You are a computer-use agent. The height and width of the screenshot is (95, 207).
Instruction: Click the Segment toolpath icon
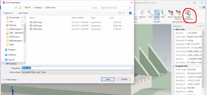[142, 14]
